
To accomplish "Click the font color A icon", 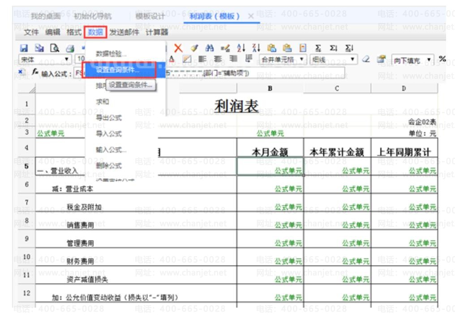I will [x=172, y=59].
